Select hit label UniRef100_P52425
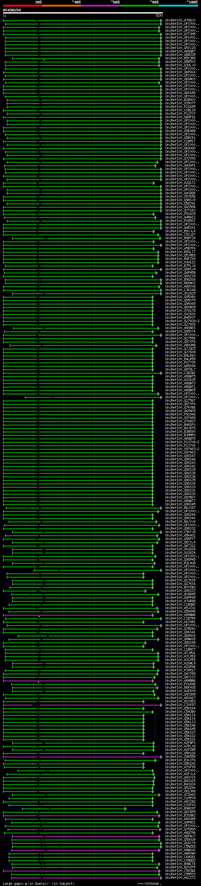 point(180,214)
